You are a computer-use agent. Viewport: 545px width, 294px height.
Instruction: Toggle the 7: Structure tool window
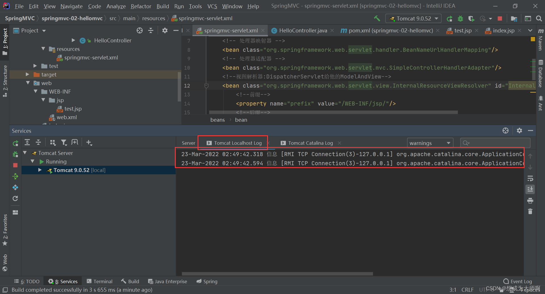pyautogui.click(x=5, y=81)
